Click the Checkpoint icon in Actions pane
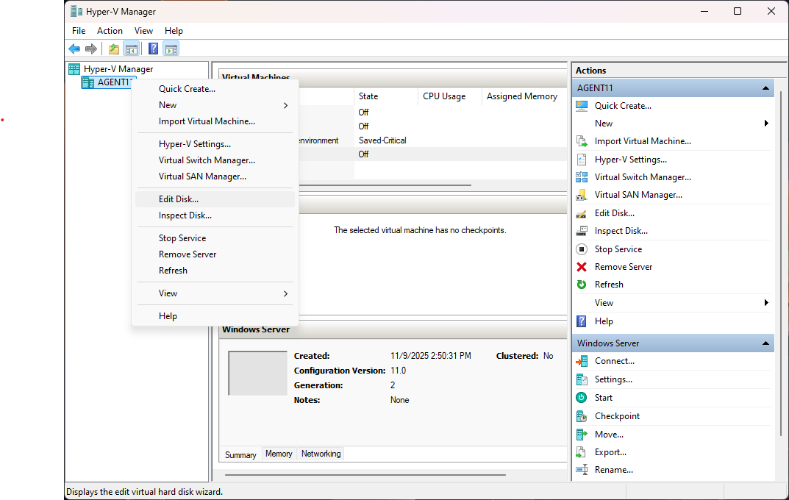The height and width of the screenshot is (500, 789). (x=582, y=416)
